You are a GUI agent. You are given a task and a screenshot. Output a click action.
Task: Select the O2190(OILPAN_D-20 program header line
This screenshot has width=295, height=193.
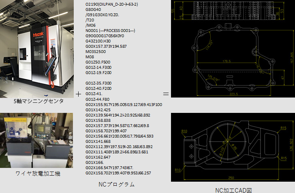(112, 4)
